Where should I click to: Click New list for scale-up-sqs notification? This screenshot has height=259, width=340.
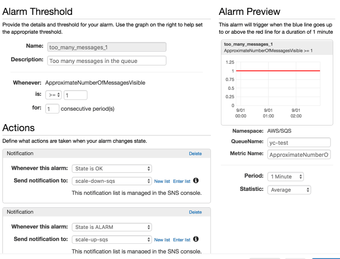click(162, 240)
